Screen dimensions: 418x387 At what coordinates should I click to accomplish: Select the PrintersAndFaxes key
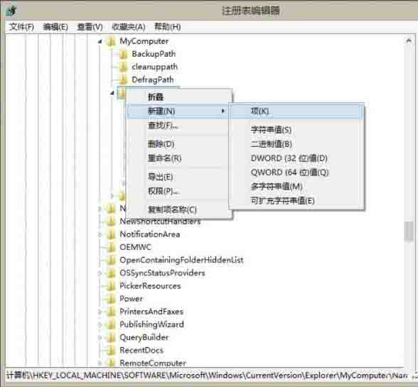coord(151,311)
